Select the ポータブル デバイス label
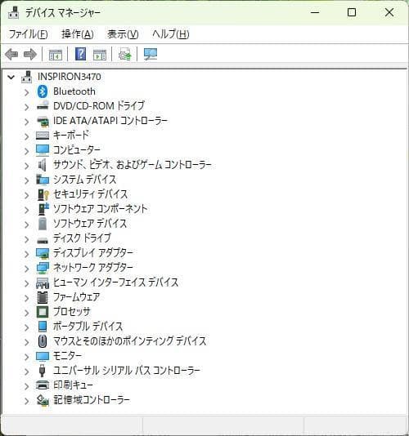This screenshot has width=409, height=436. 88,327
